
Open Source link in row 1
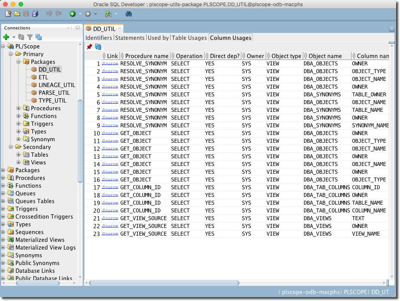[x=110, y=63]
